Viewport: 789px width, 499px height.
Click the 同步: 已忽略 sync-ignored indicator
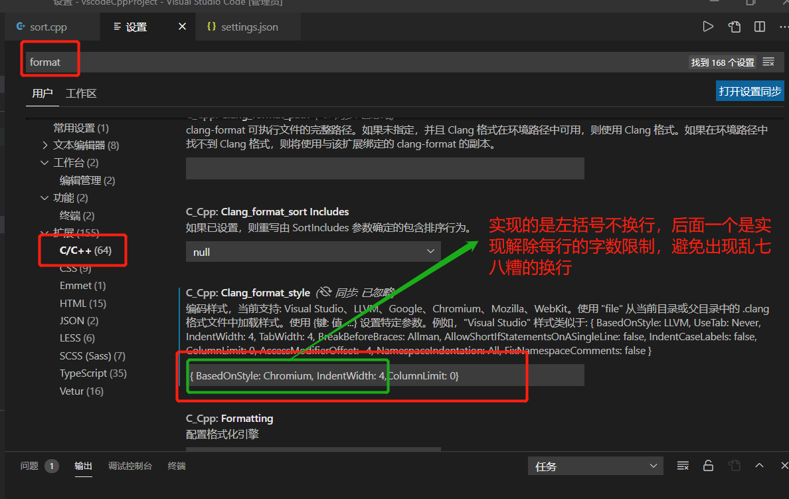pos(355,292)
